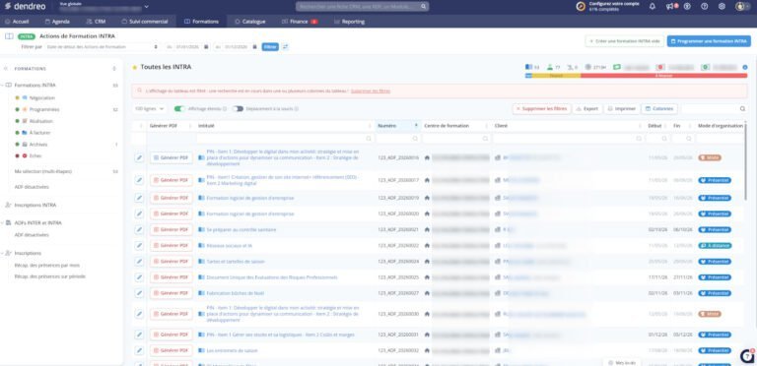Open the Centre de formation column menu dots
Image resolution: width=757 pixels, height=366 pixels.
(486, 126)
